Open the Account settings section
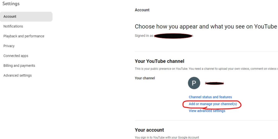The width and height of the screenshot is (278, 139). 26,17
